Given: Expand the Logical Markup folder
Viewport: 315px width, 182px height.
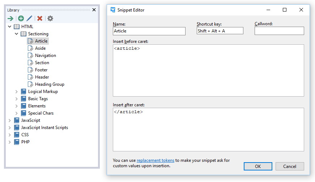Looking at the screenshot, I should [x=17, y=92].
